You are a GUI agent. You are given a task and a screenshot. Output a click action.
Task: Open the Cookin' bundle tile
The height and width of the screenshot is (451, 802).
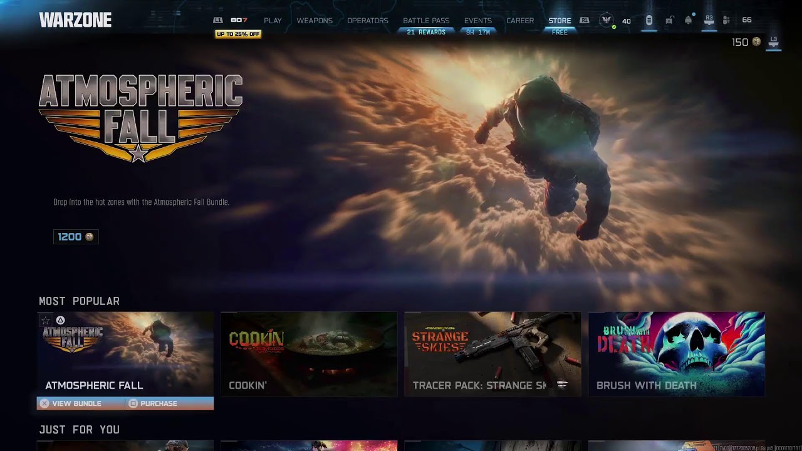tap(309, 354)
